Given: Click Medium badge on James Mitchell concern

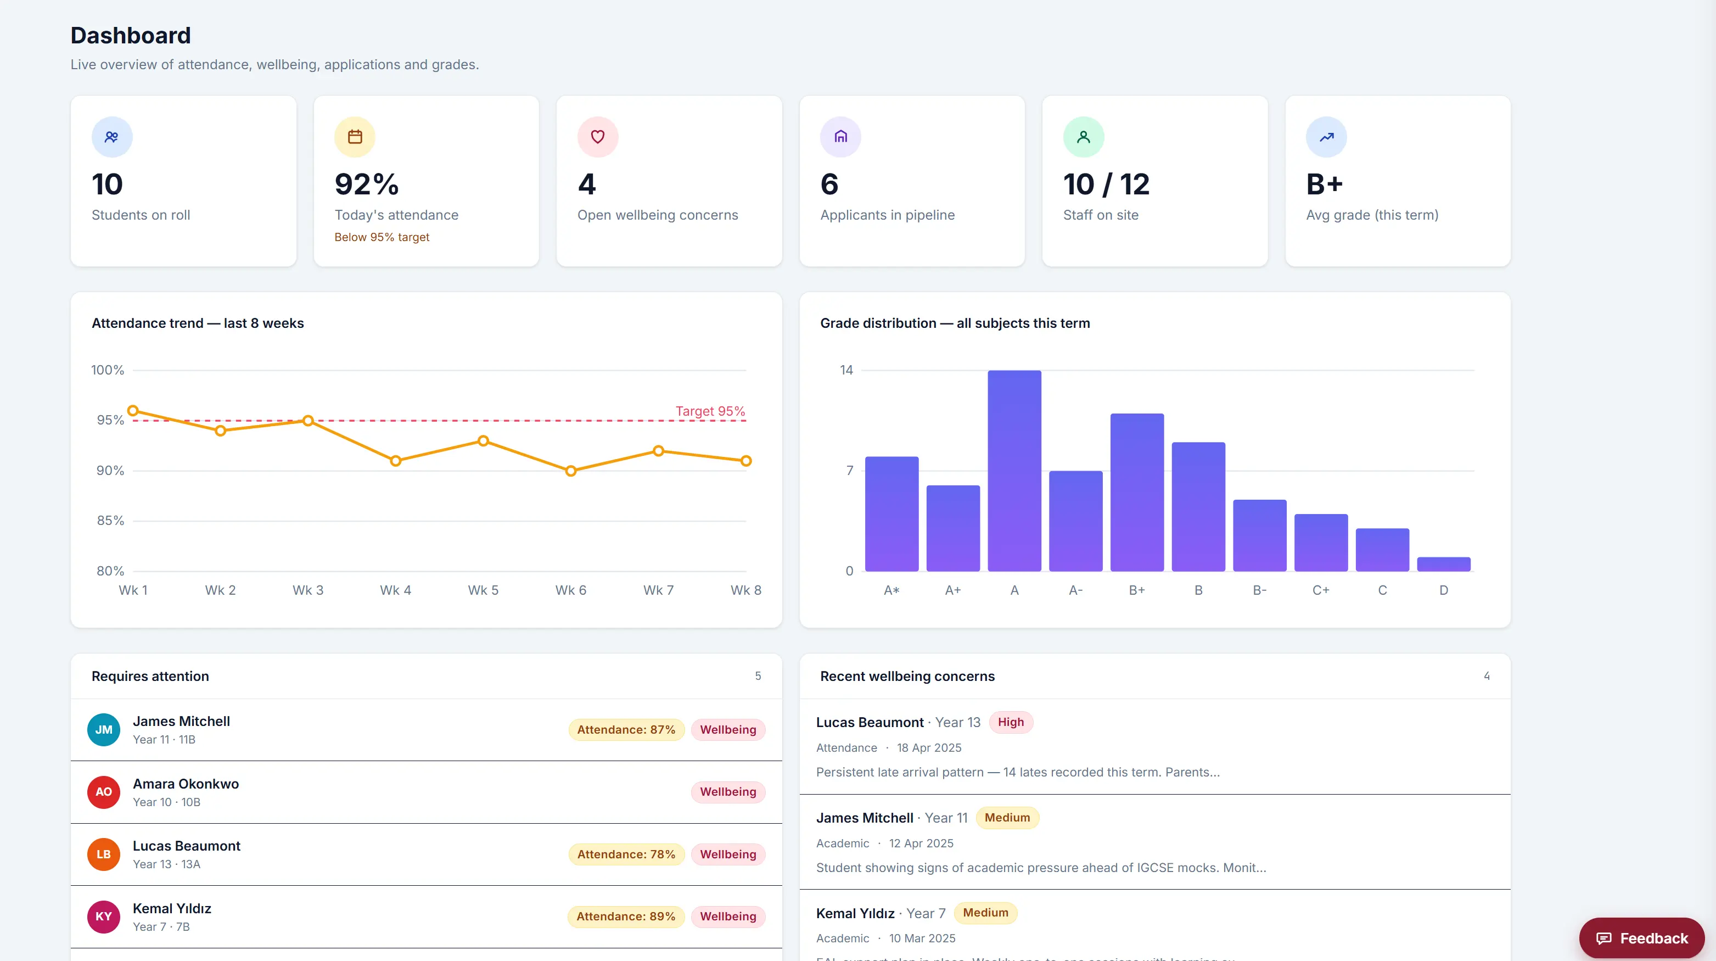Looking at the screenshot, I should (x=1007, y=818).
